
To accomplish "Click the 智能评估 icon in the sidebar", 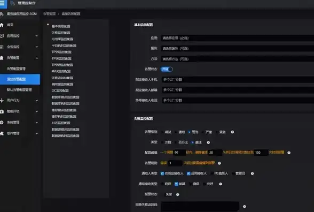I will (2, 111).
